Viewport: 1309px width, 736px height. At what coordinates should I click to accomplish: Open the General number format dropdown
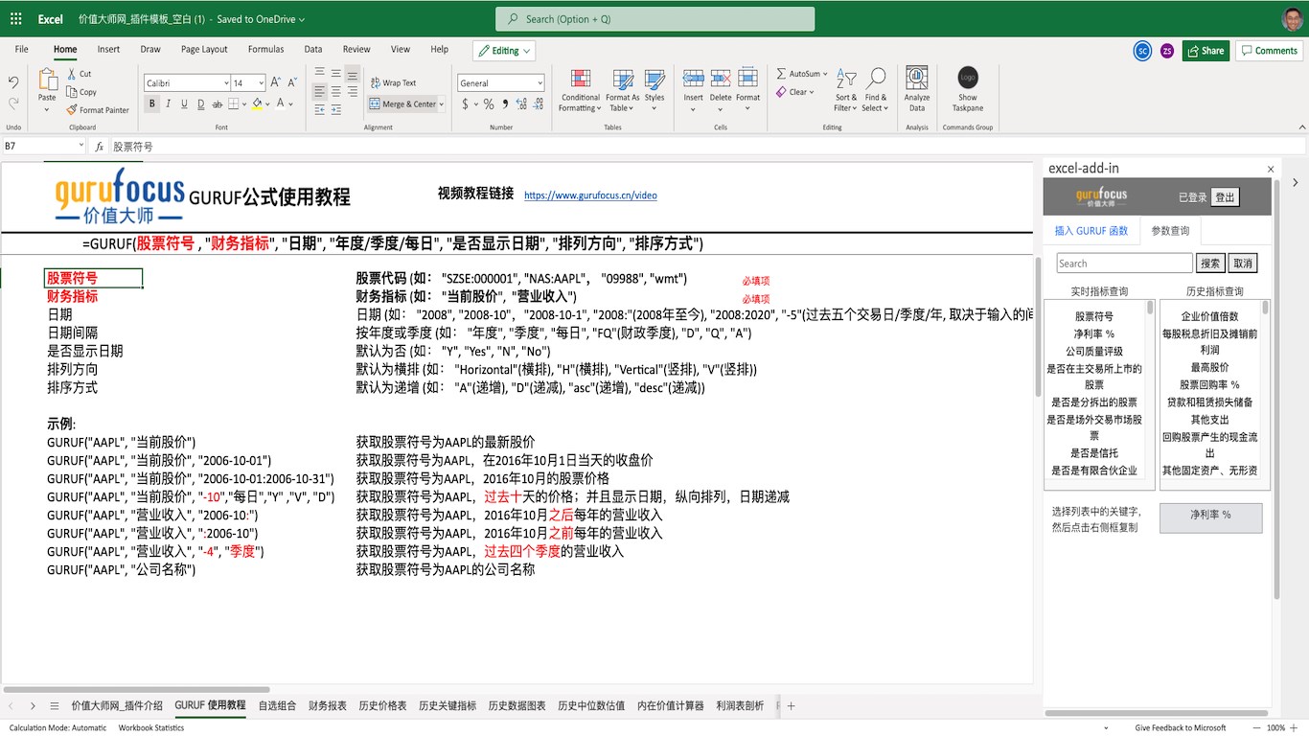tap(540, 83)
